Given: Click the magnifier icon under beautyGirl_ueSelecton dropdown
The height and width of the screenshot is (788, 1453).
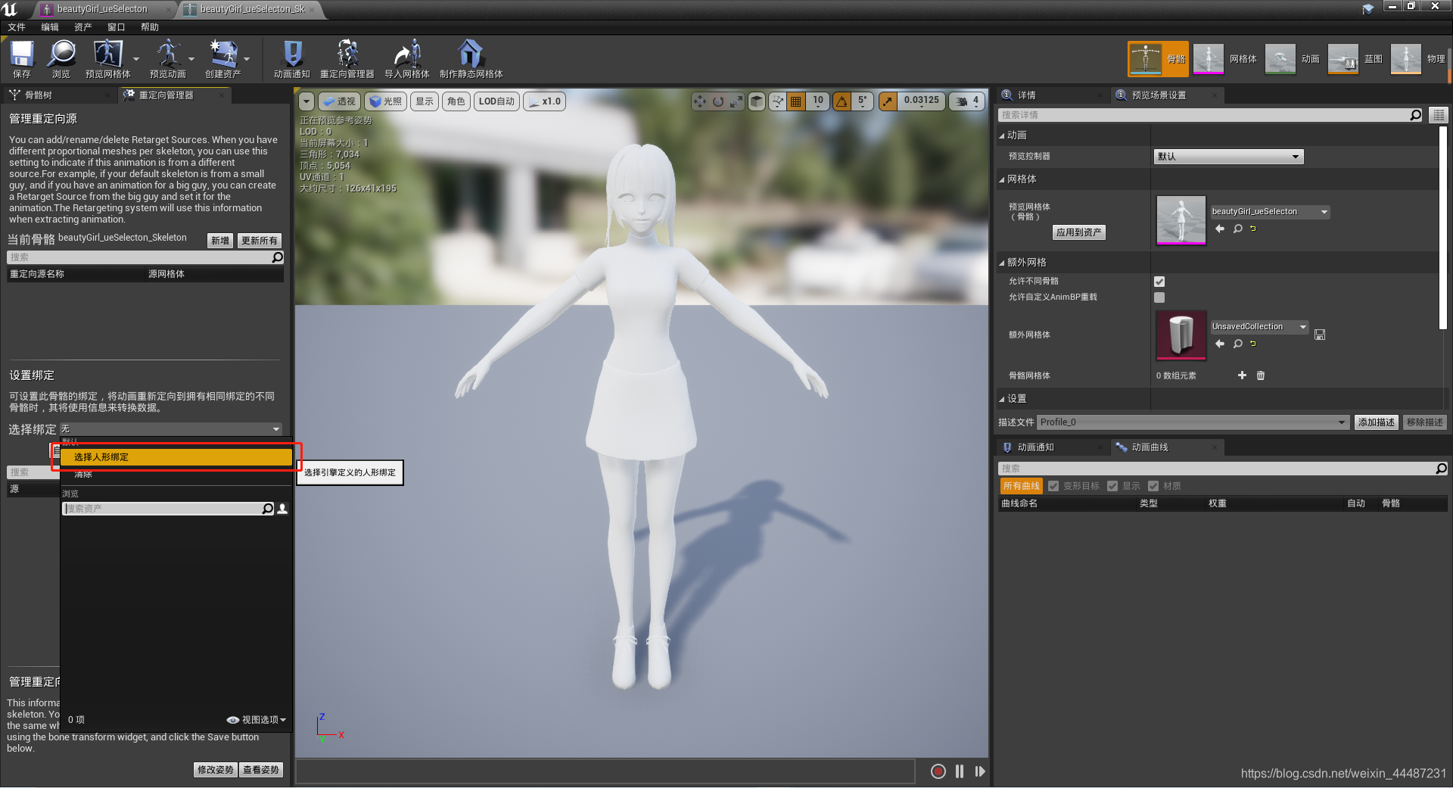Looking at the screenshot, I should [x=1238, y=229].
